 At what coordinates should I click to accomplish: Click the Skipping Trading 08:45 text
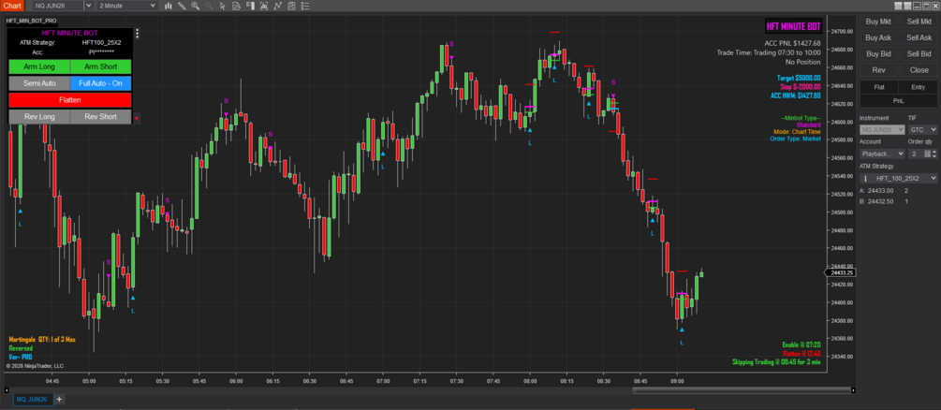pos(776,362)
